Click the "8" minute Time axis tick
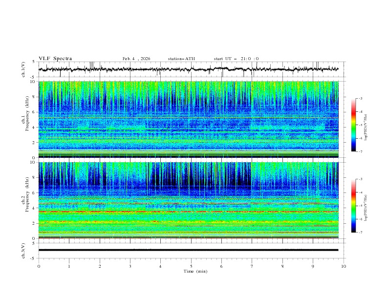 282,266
